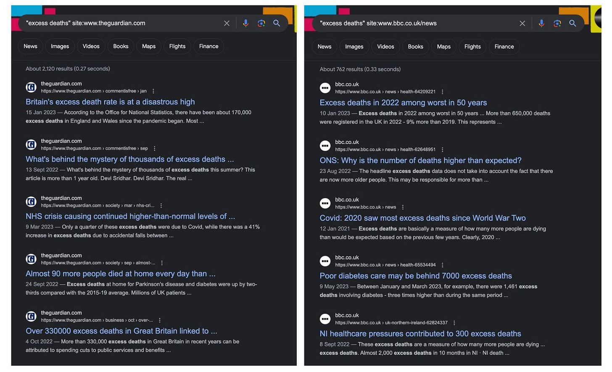612x372 pixels.
Task: Open 'Excess deaths in 2022 among worst in 50 years'
Action: click(403, 102)
